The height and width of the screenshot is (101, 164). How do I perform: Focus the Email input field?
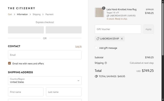[x=45, y=55]
